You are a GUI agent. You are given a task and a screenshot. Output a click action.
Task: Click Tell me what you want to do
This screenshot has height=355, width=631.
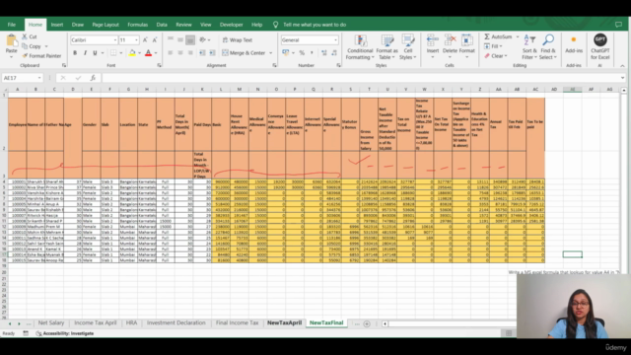click(x=315, y=25)
